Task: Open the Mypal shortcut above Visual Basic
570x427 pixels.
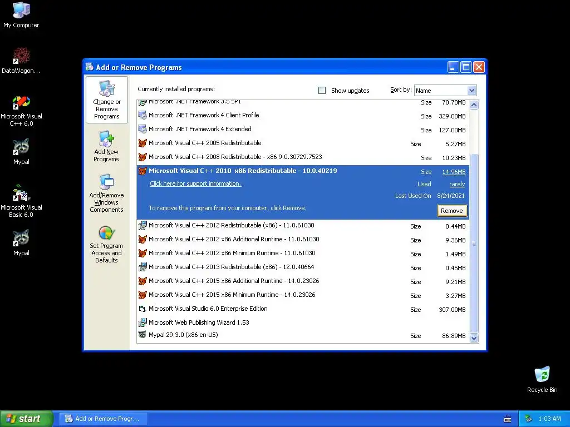Action: [21, 152]
